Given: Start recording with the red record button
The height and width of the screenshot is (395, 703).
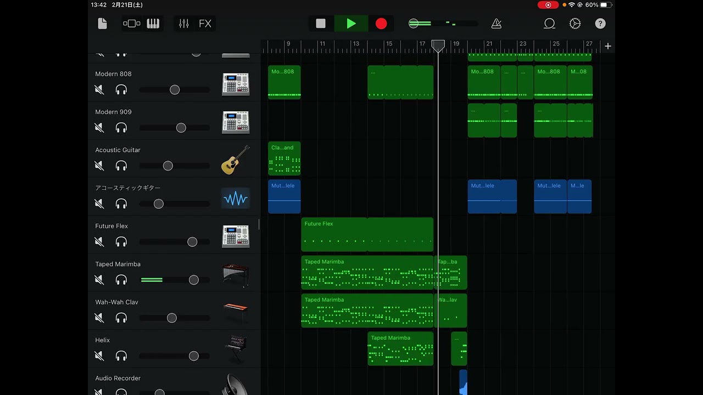Looking at the screenshot, I should click(x=381, y=24).
